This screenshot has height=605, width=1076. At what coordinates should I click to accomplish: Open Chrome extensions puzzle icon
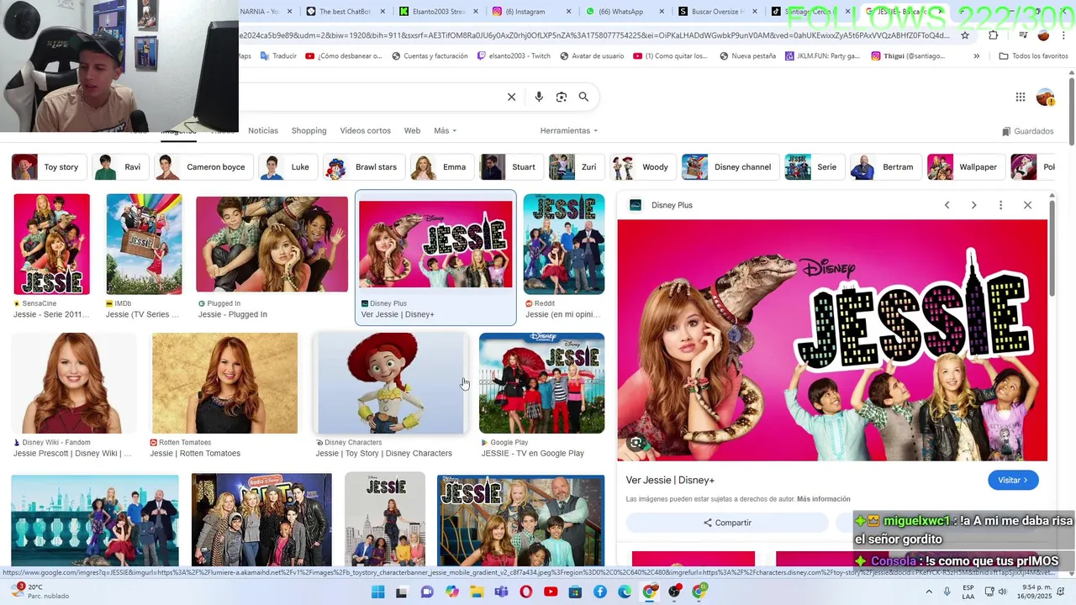click(994, 35)
